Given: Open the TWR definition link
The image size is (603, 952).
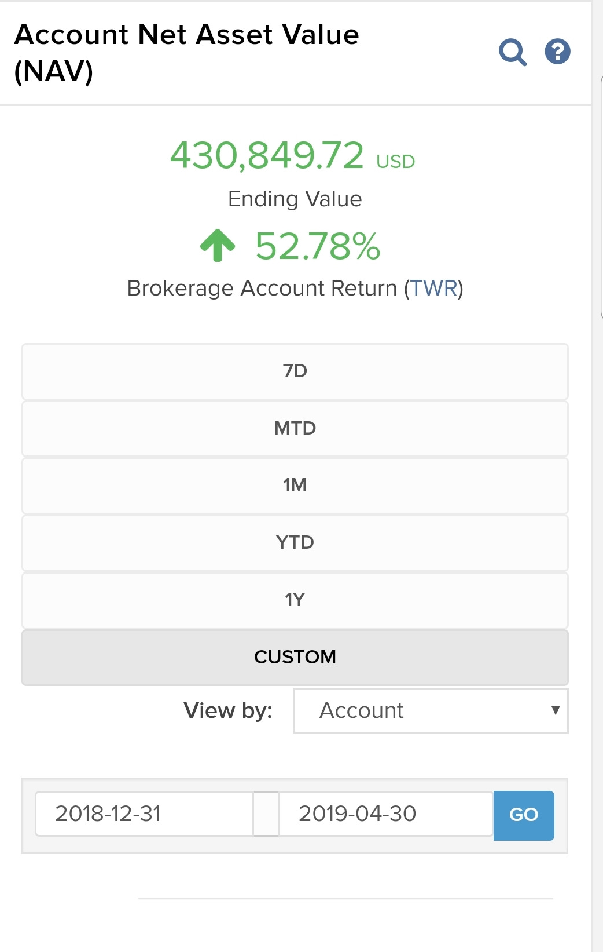Looking at the screenshot, I should click(x=434, y=288).
